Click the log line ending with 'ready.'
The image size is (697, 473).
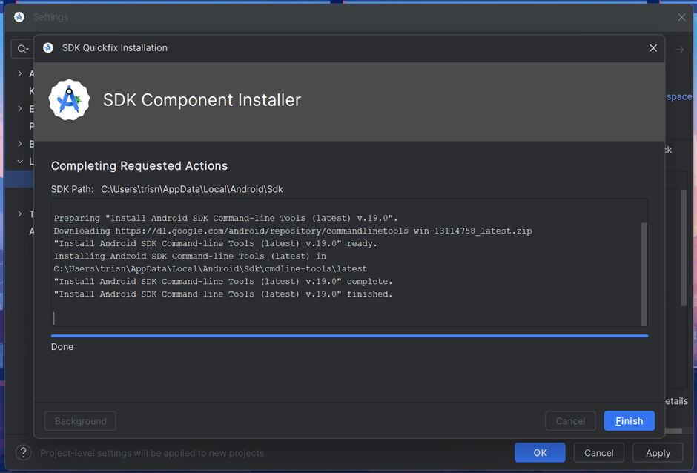click(216, 244)
